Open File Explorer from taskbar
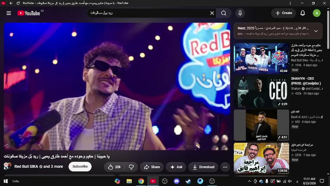Image resolution: width=330 pixels, height=186 pixels. coord(129,181)
